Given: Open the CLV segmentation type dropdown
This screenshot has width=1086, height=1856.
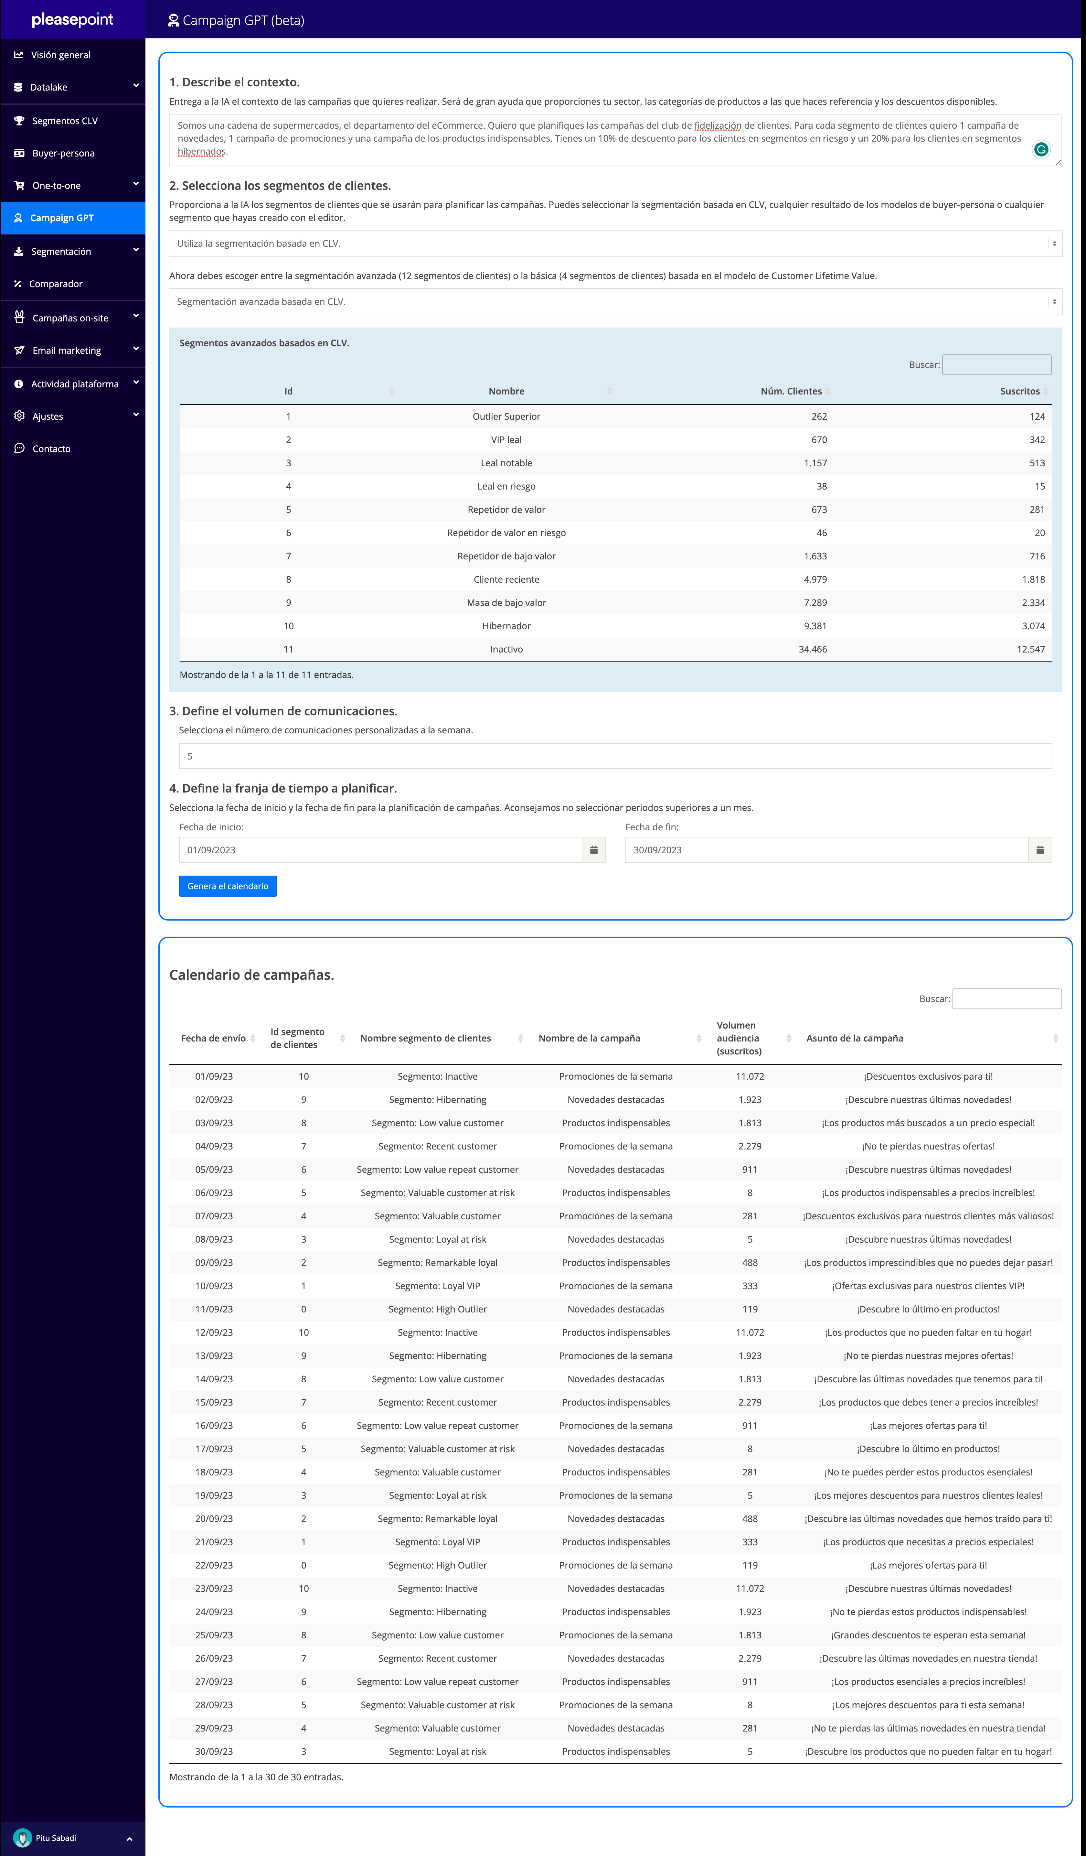Looking at the screenshot, I should click(x=615, y=243).
